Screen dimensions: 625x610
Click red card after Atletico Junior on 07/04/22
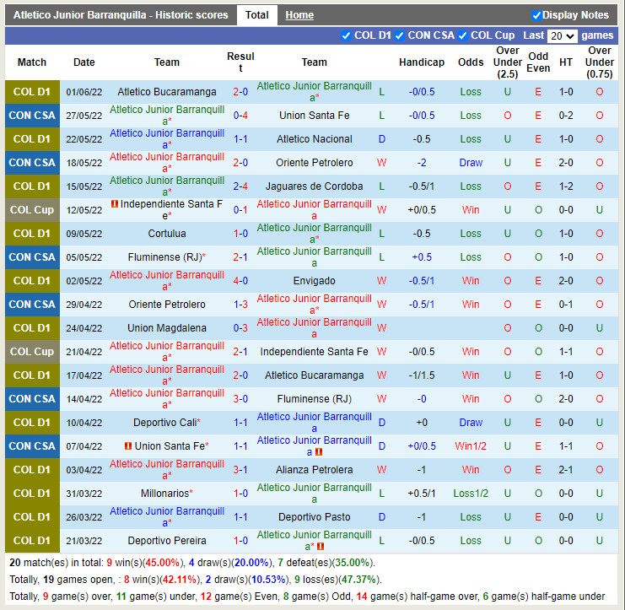(319, 452)
